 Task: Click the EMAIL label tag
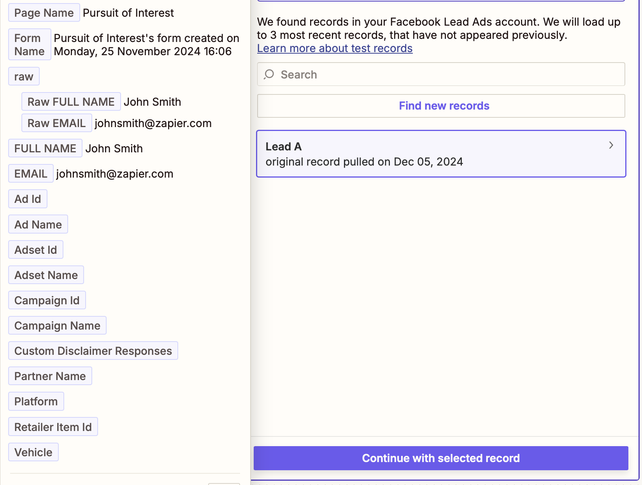(31, 174)
